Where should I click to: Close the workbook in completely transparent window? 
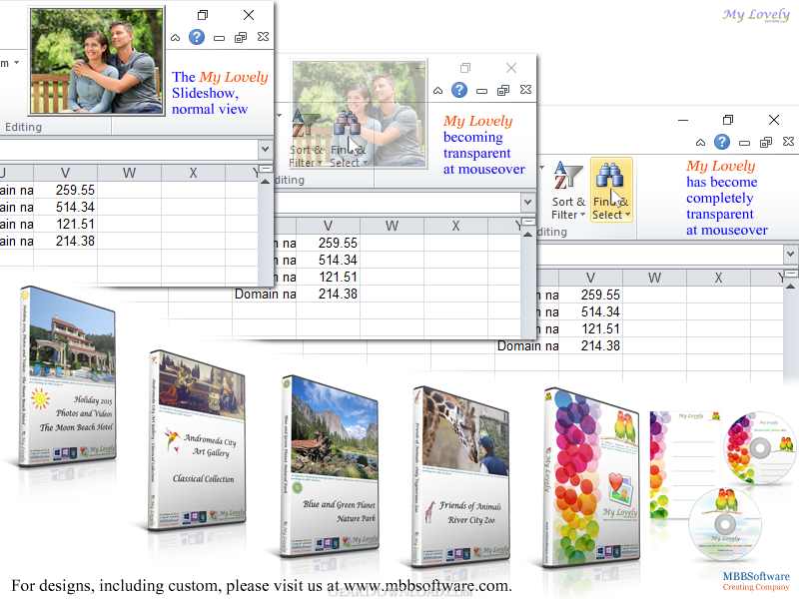pyautogui.click(x=788, y=142)
